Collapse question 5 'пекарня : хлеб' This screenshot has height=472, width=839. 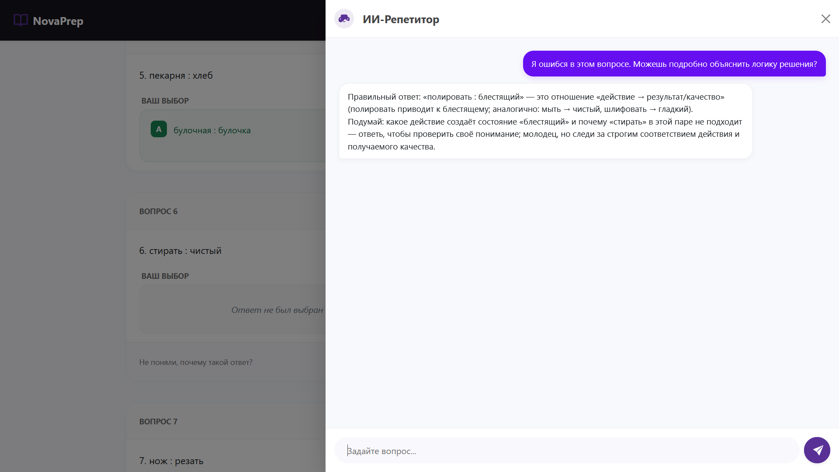(176, 75)
